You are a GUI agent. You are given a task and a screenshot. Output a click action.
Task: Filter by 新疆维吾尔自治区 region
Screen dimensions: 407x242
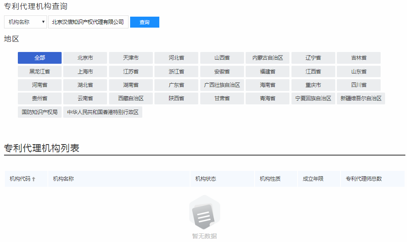(x=360, y=98)
